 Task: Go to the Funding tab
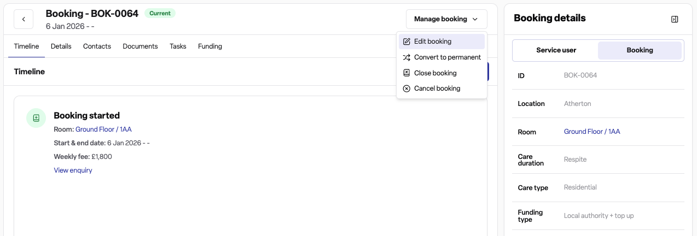210,46
